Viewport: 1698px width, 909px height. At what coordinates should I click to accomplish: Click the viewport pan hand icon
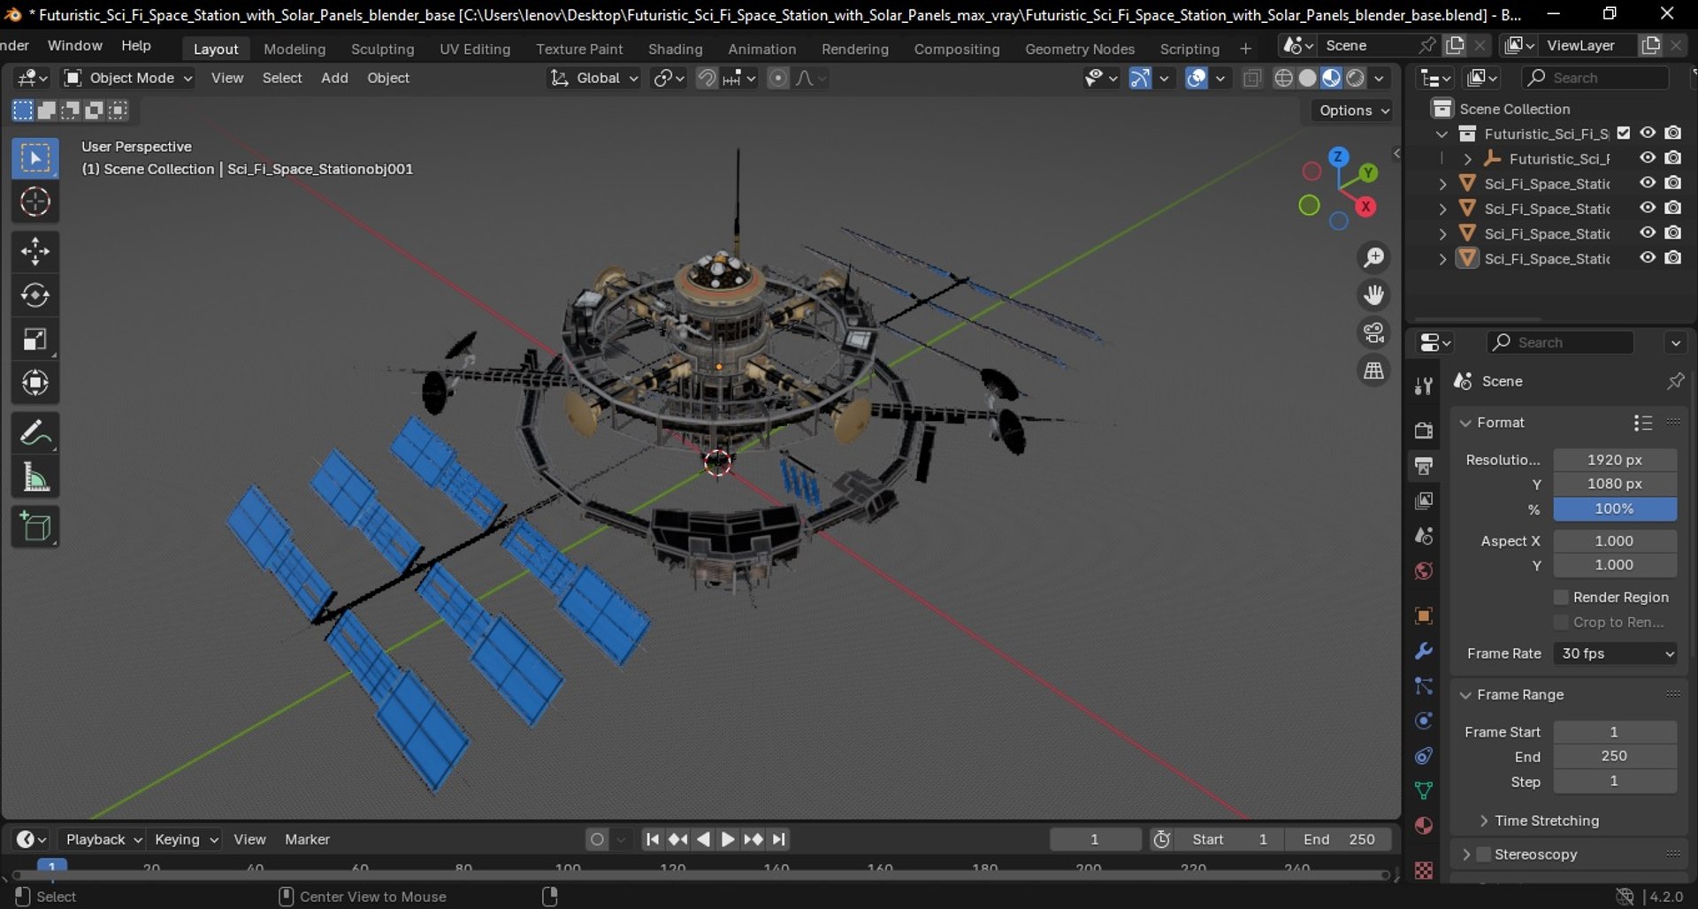1373,295
